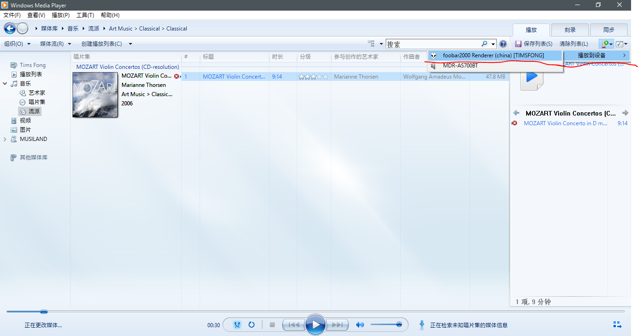Open the 媒体流(R) dropdown menu
The height and width of the screenshot is (336, 638).
(55, 44)
